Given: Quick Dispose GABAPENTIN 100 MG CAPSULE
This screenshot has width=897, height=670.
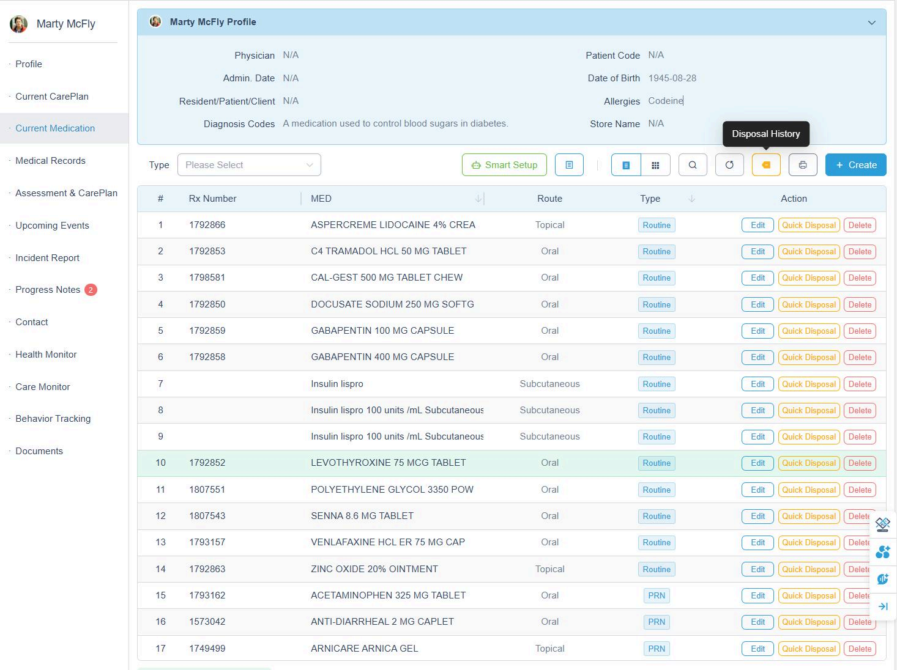Looking at the screenshot, I should tap(808, 331).
